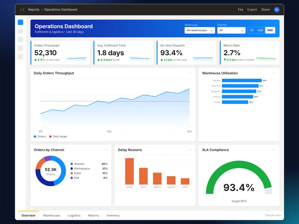The image size is (299, 224).
Task: Click the 93.4% SLA gauge value
Action: coord(239,187)
